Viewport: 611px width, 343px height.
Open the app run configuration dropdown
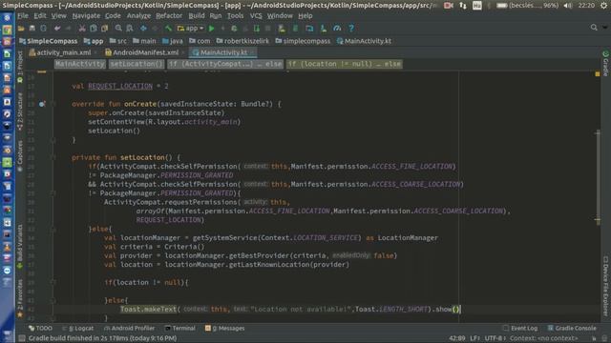[191, 29]
